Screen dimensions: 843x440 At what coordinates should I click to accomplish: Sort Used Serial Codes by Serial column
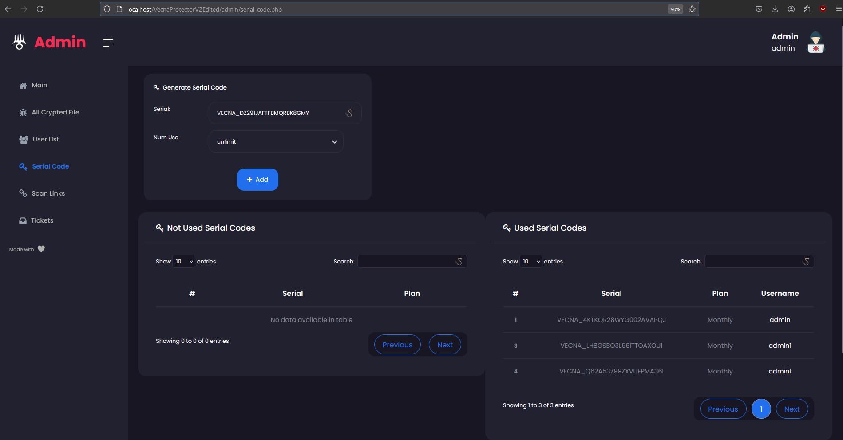coord(611,293)
